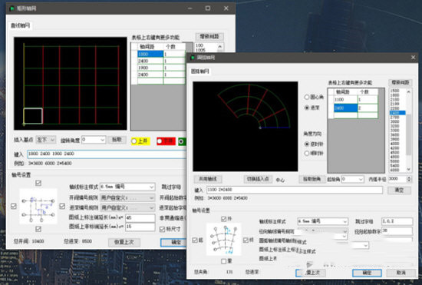Open the 圆弧轴网 tab

[200, 71]
